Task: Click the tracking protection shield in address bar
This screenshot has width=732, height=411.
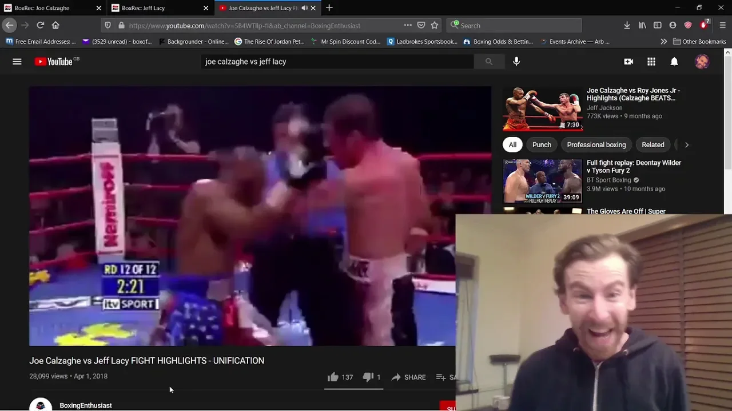Action: pos(108,25)
